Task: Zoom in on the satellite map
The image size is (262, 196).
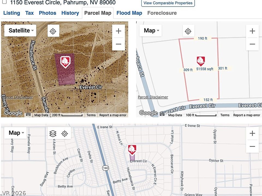Action: click(118, 31)
